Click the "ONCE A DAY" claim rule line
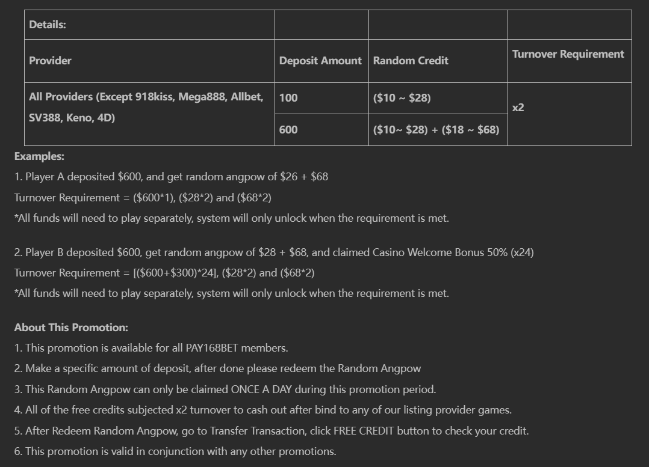 pyautogui.click(x=225, y=389)
